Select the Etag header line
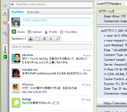The image size is (127, 112). [115, 50]
